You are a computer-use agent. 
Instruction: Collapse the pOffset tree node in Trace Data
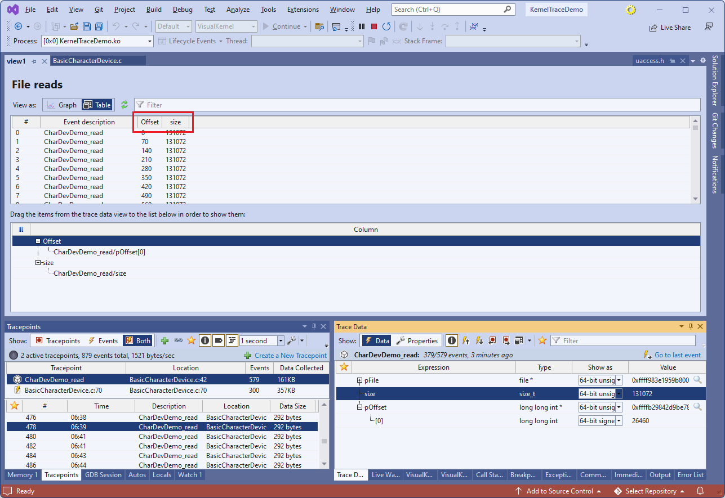(360, 407)
